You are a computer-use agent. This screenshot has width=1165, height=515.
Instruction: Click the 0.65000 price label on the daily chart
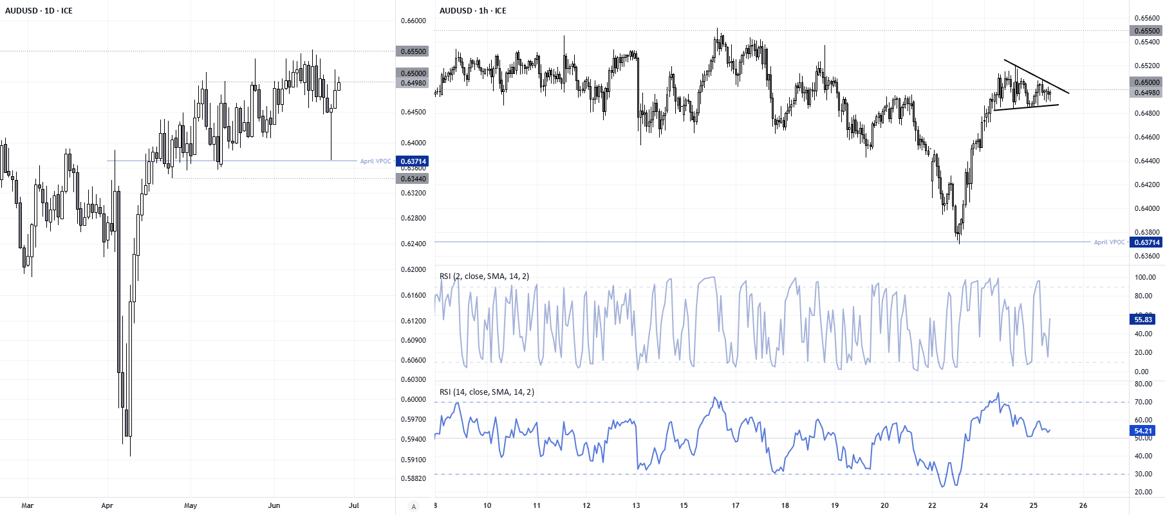point(413,73)
